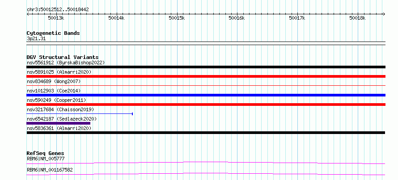This screenshot has height=180, width=398.
Task: Click the black nsv5836361 variant bar
Action: coord(206,133)
